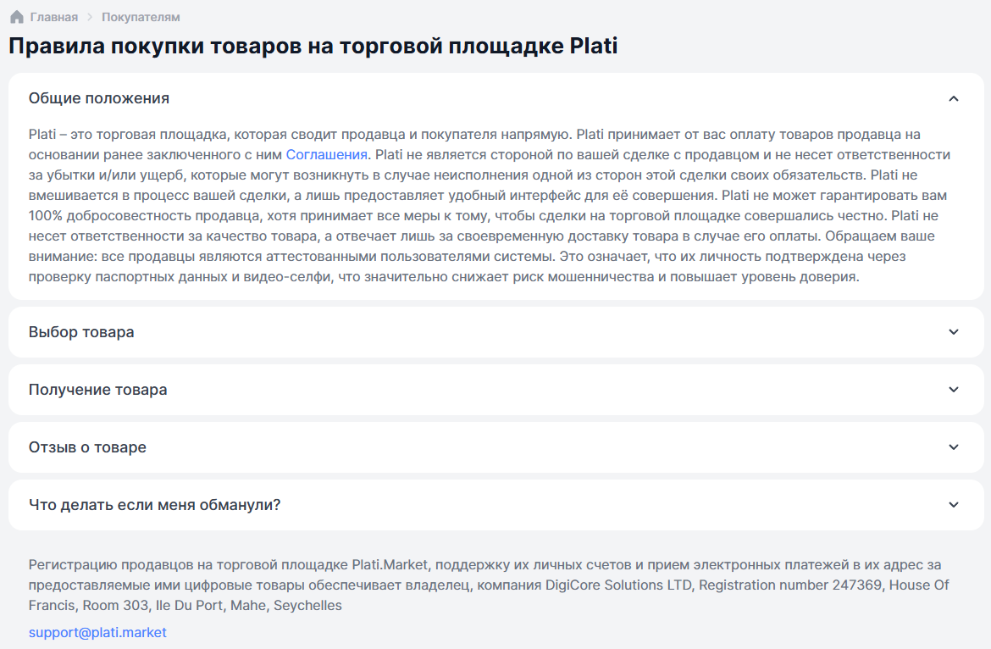Expand the Отзыв о товаре section chevron
The image size is (991, 649).
(x=954, y=447)
